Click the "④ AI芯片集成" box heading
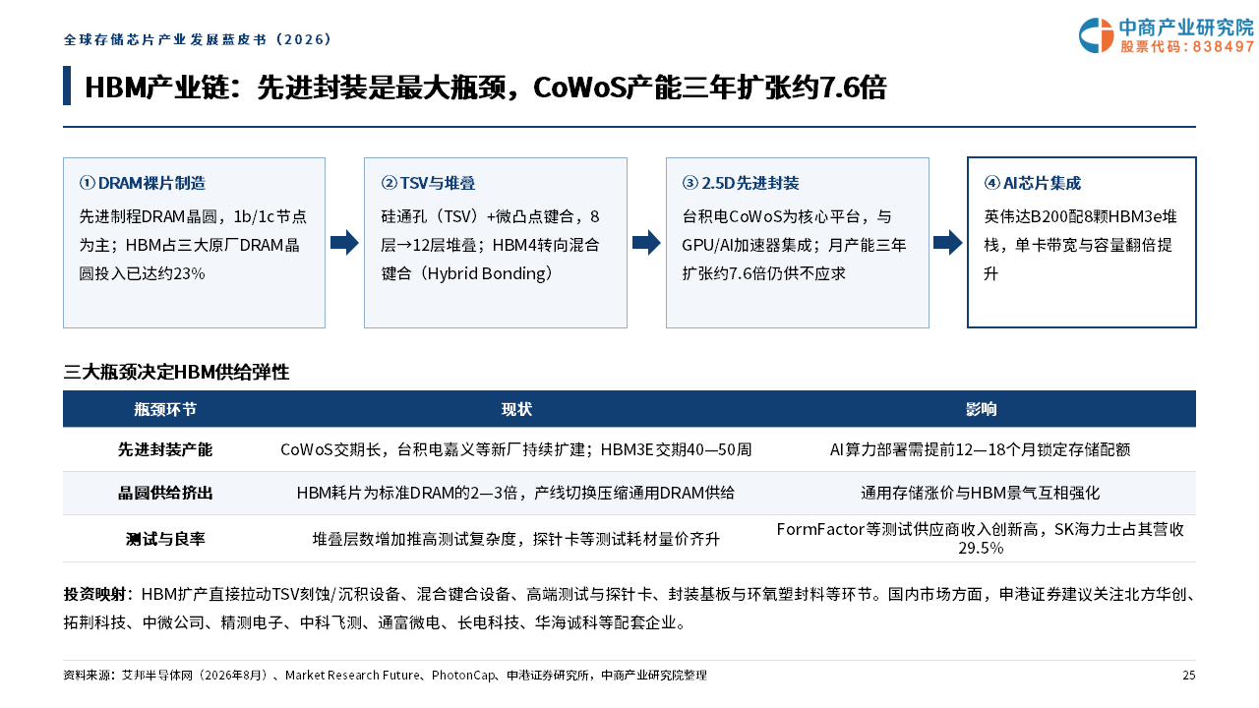1259x708 pixels. (1032, 184)
